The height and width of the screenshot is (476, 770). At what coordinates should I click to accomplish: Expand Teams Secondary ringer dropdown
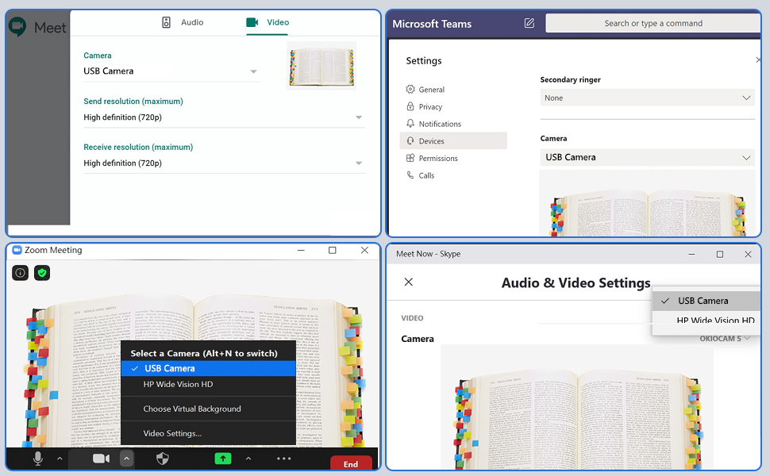point(647,98)
